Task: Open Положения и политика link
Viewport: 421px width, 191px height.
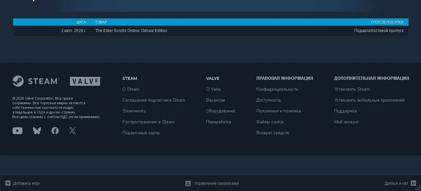Action: [278, 111]
